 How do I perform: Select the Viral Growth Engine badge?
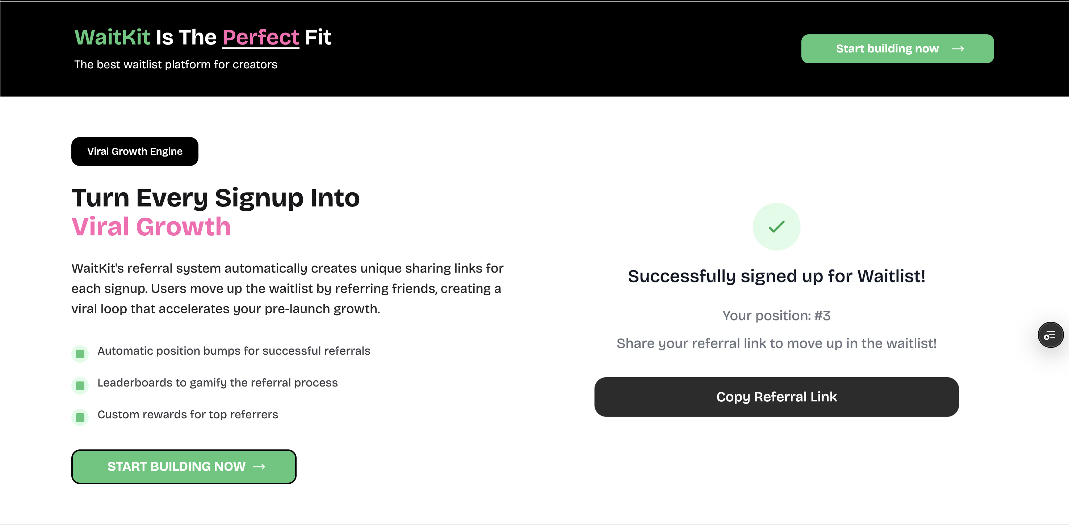pos(135,151)
